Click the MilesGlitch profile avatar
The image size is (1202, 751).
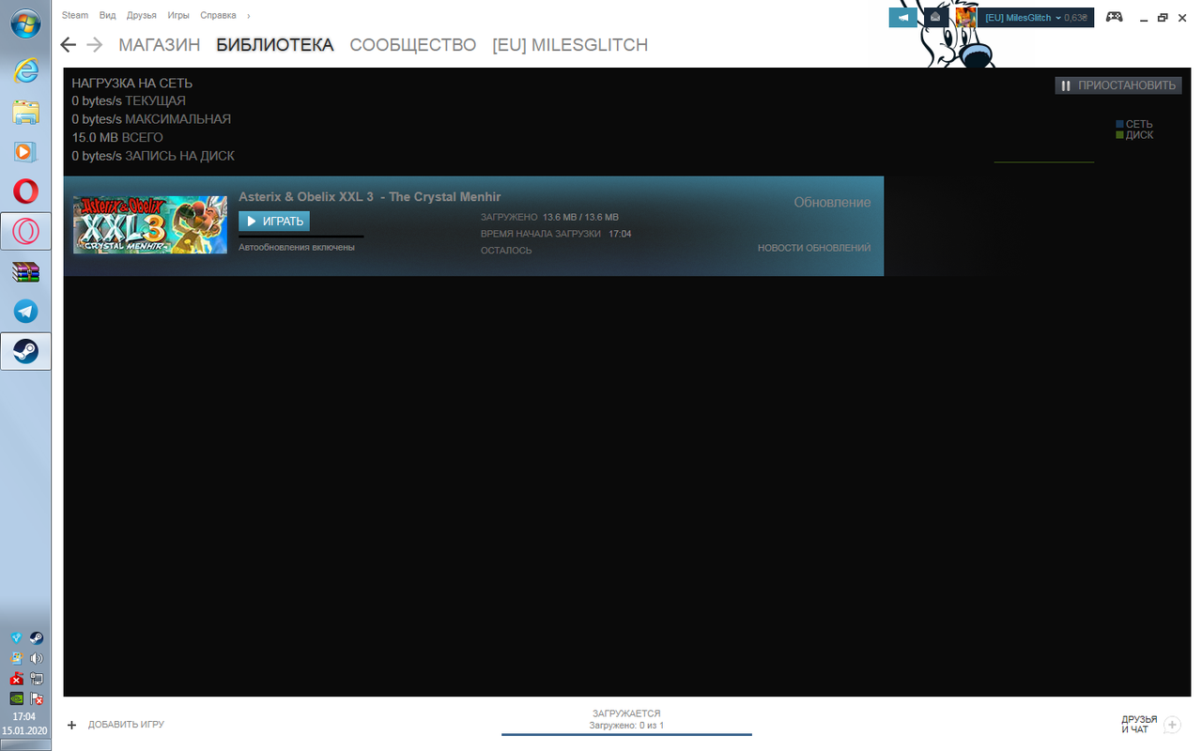tap(966, 17)
